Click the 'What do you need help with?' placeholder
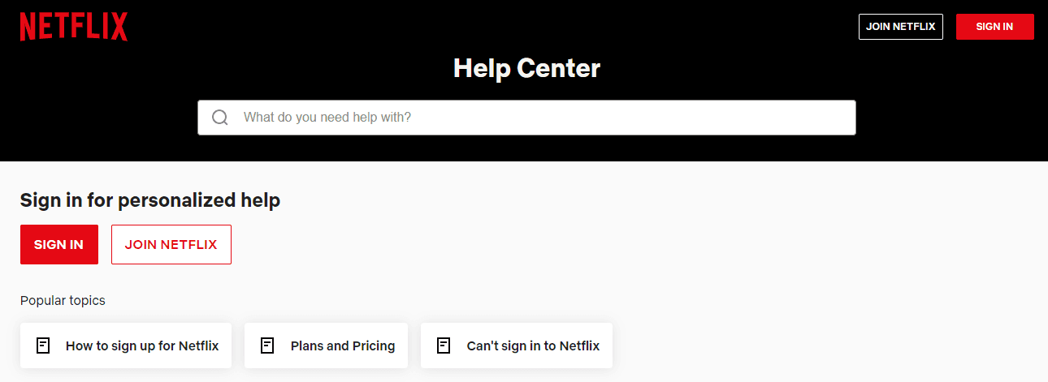Screen dimensions: 1048x382 coord(327,118)
